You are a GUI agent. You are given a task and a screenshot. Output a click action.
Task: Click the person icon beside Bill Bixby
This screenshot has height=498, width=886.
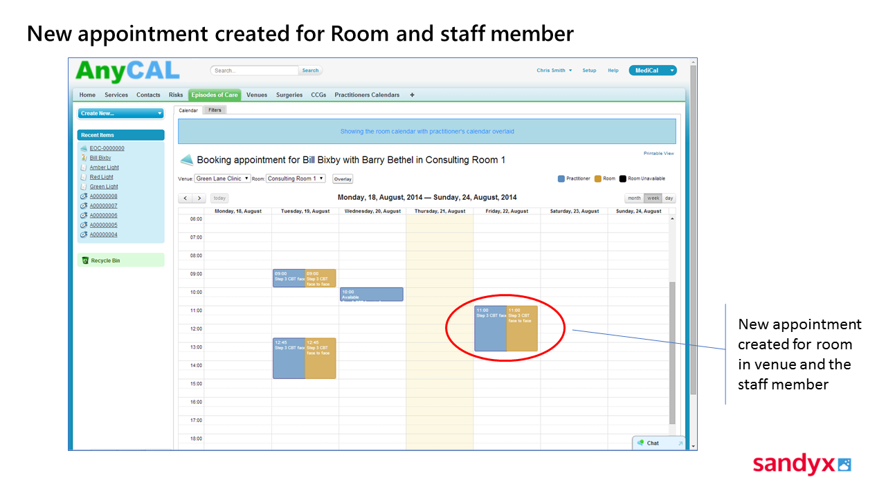[84, 158]
